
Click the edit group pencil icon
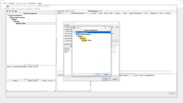[x=10, y=11]
